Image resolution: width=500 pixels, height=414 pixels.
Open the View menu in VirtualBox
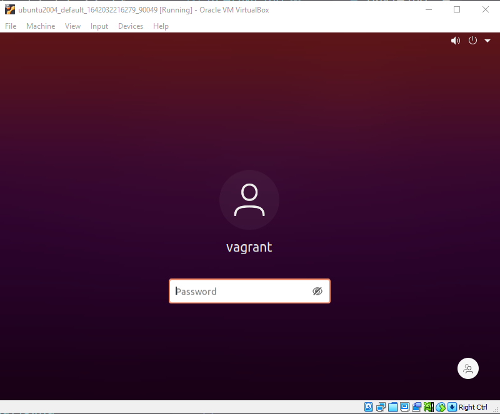click(x=72, y=26)
